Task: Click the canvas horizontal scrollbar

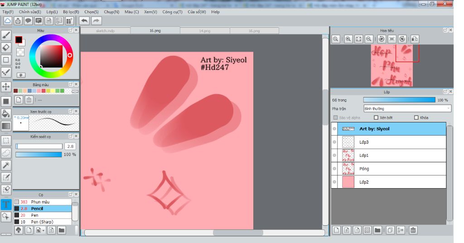Action: pyautogui.click(x=238, y=233)
